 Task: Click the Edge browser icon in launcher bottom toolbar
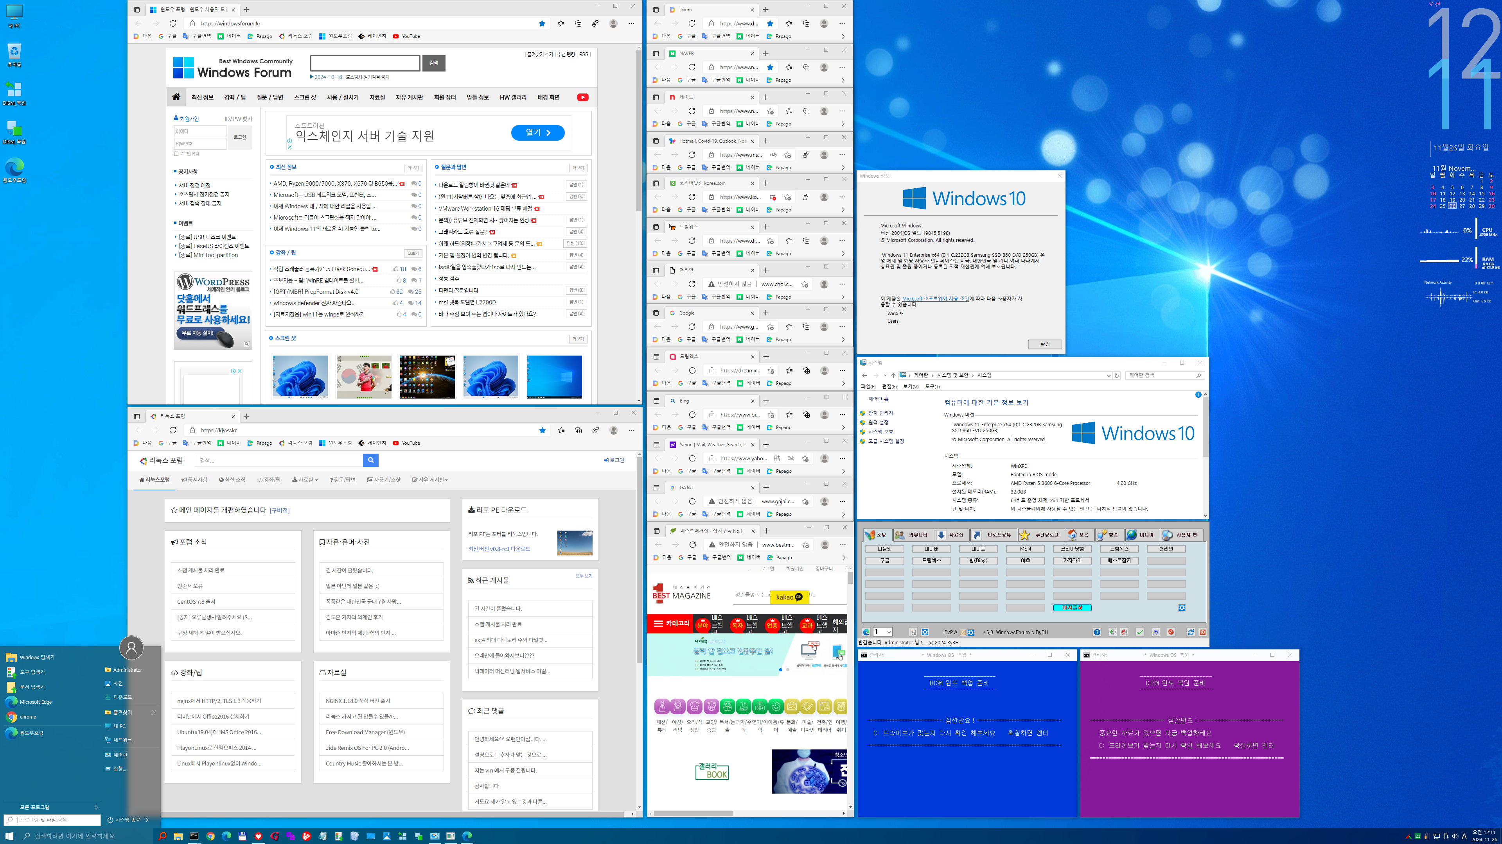click(x=866, y=632)
